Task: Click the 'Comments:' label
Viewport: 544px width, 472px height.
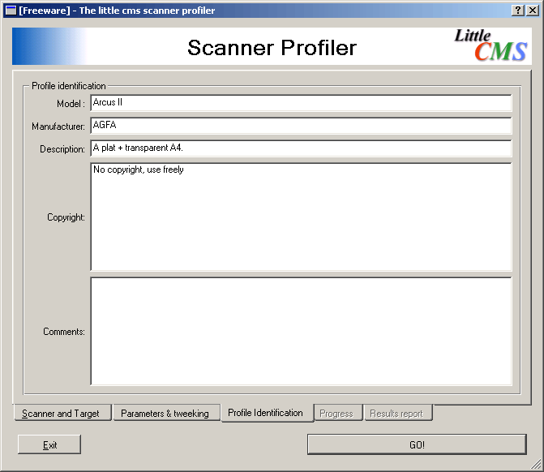Action: tap(64, 332)
